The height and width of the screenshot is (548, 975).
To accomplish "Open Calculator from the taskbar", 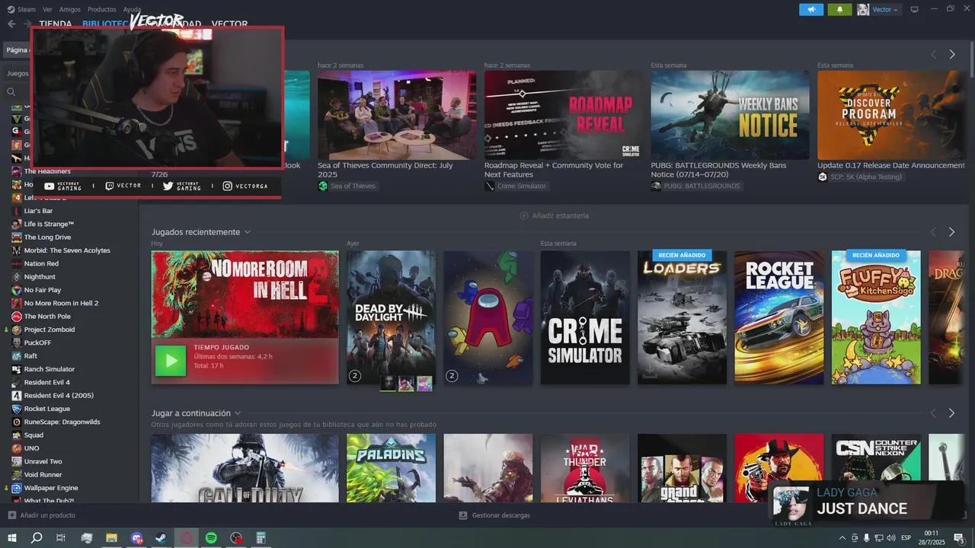I will pyautogui.click(x=261, y=538).
